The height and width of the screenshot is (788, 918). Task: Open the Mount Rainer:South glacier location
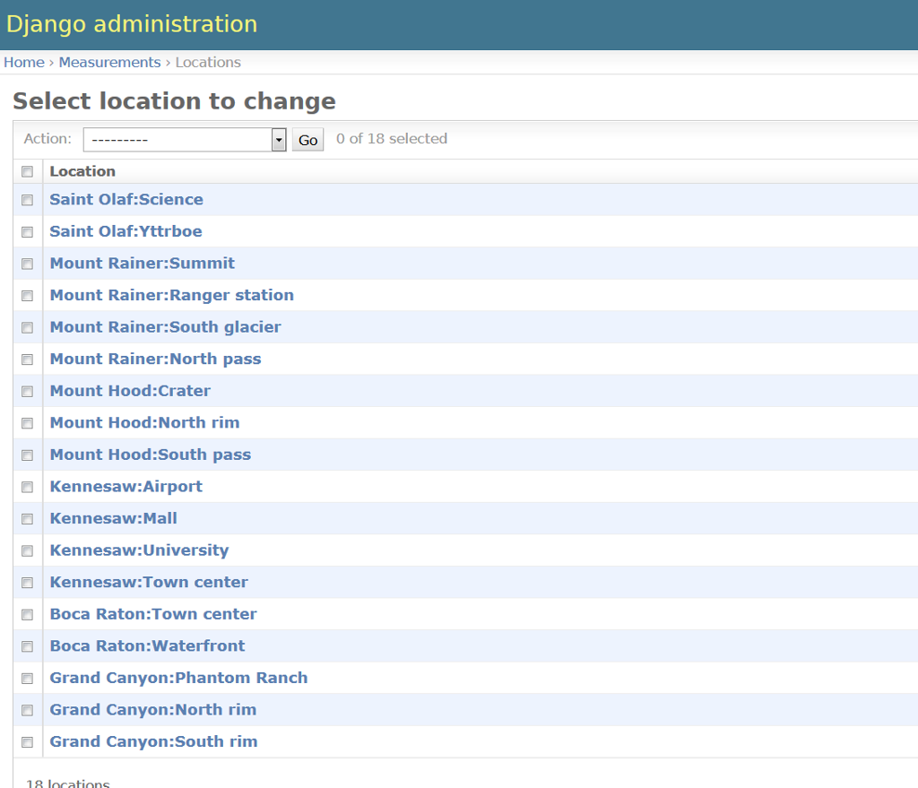(165, 327)
